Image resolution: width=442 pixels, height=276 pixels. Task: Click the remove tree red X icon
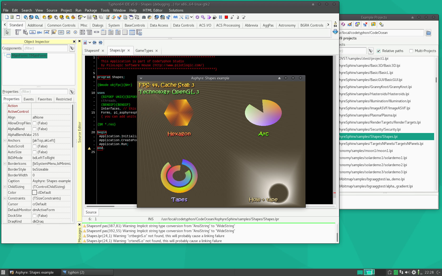365,24
